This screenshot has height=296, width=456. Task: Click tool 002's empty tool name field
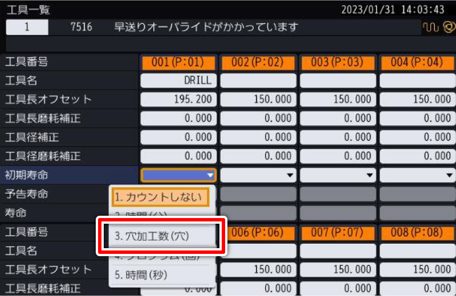[258, 81]
